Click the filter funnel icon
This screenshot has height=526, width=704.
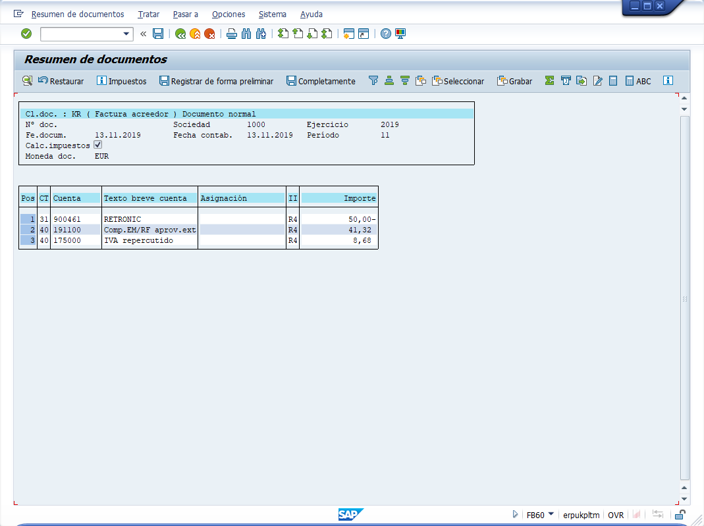[x=373, y=81]
